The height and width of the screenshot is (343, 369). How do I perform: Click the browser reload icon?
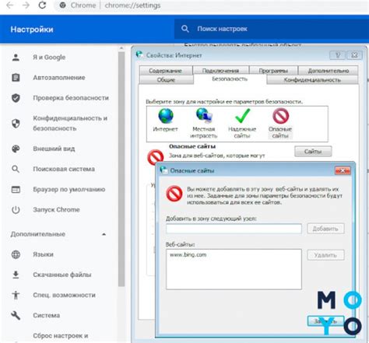(x=42, y=5)
